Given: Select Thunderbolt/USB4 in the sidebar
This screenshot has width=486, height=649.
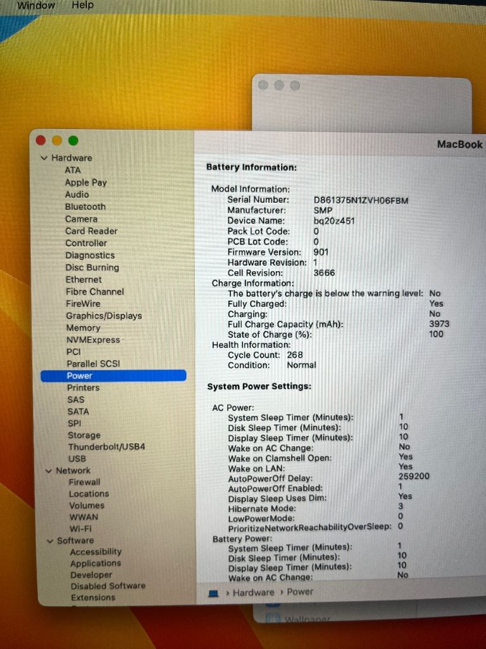Looking at the screenshot, I should click(106, 447).
